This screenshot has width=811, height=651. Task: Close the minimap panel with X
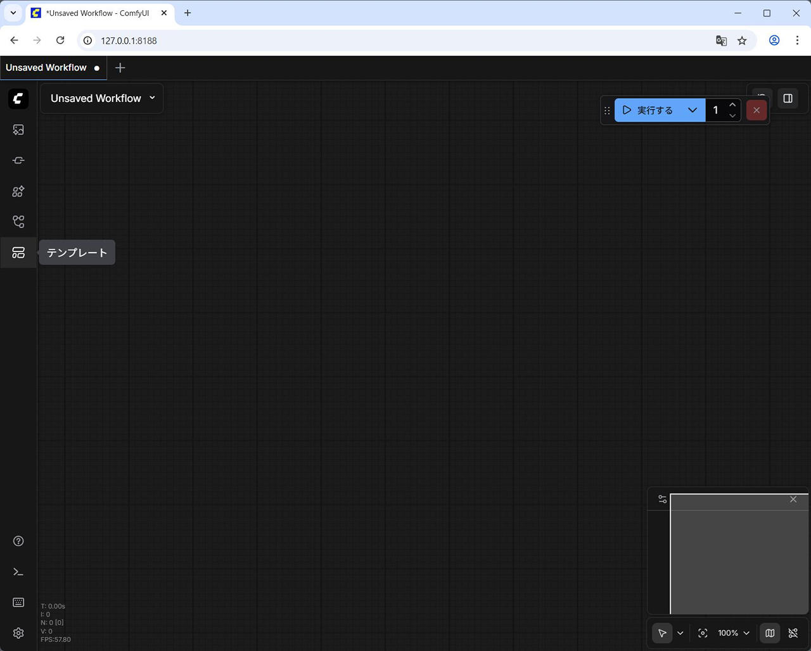[793, 500]
